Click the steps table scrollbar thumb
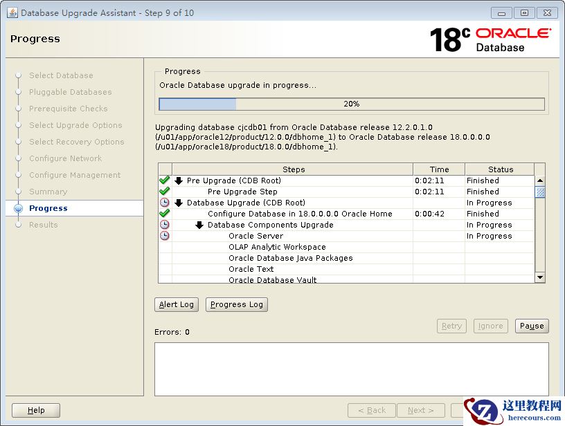The height and width of the screenshot is (426, 565). coord(540,192)
